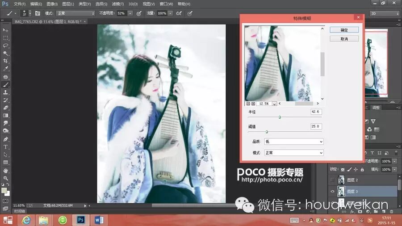The width and height of the screenshot is (402, 226).
Task: Open the brush blend 模式 dropdown
Action: click(x=75, y=13)
